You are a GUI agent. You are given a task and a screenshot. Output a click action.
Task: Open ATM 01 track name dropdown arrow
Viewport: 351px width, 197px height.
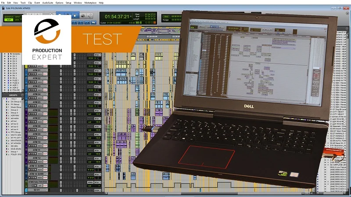point(47,70)
